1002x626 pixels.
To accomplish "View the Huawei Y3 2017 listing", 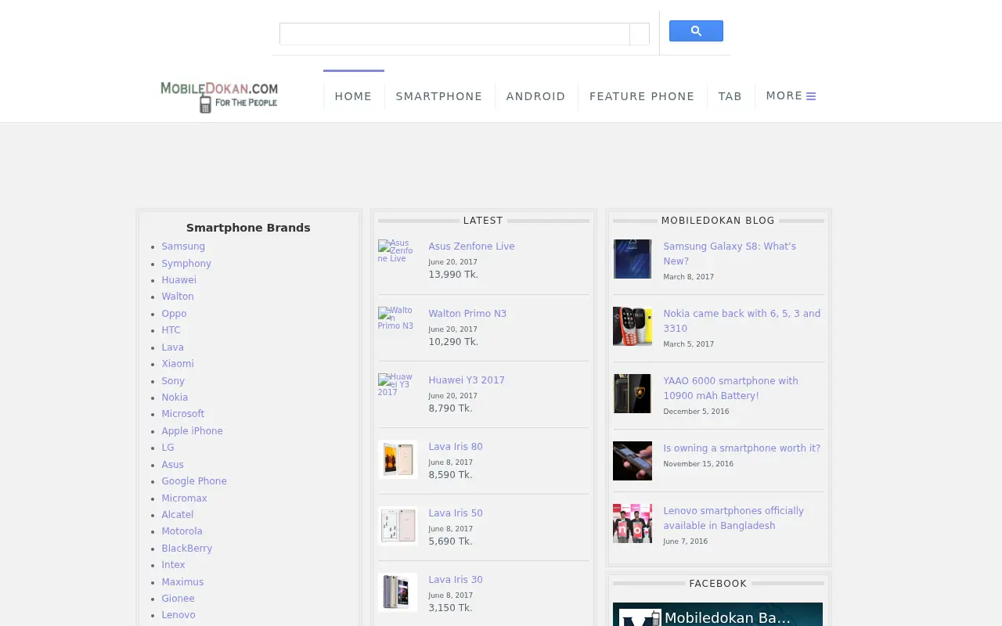I will pyautogui.click(x=467, y=380).
